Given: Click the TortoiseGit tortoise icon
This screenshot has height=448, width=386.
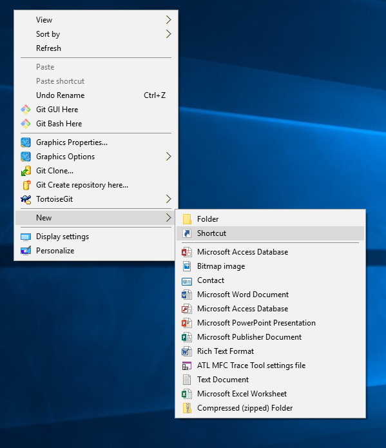Looking at the screenshot, I should coord(26,199).
